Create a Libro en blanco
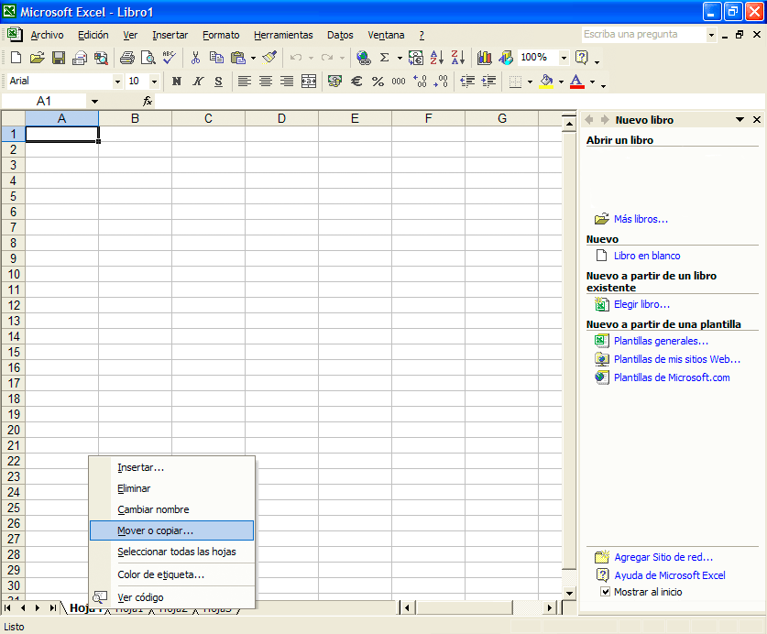 (x=647, y=256)
